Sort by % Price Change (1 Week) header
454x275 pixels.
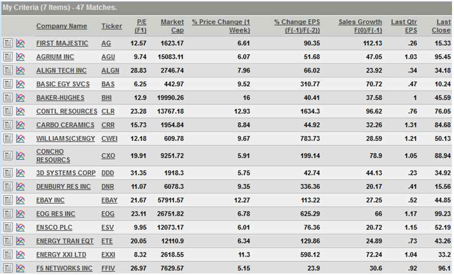[221, 26]
